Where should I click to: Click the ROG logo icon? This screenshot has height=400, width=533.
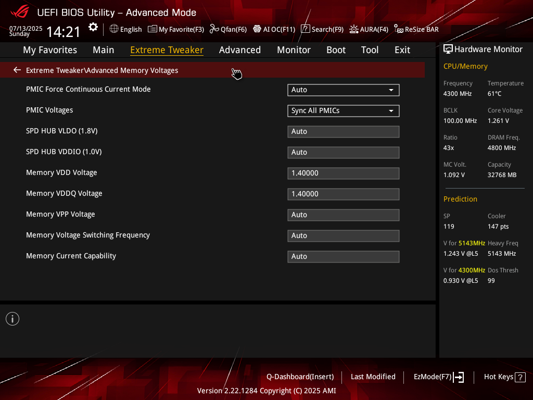coord(20,12)
